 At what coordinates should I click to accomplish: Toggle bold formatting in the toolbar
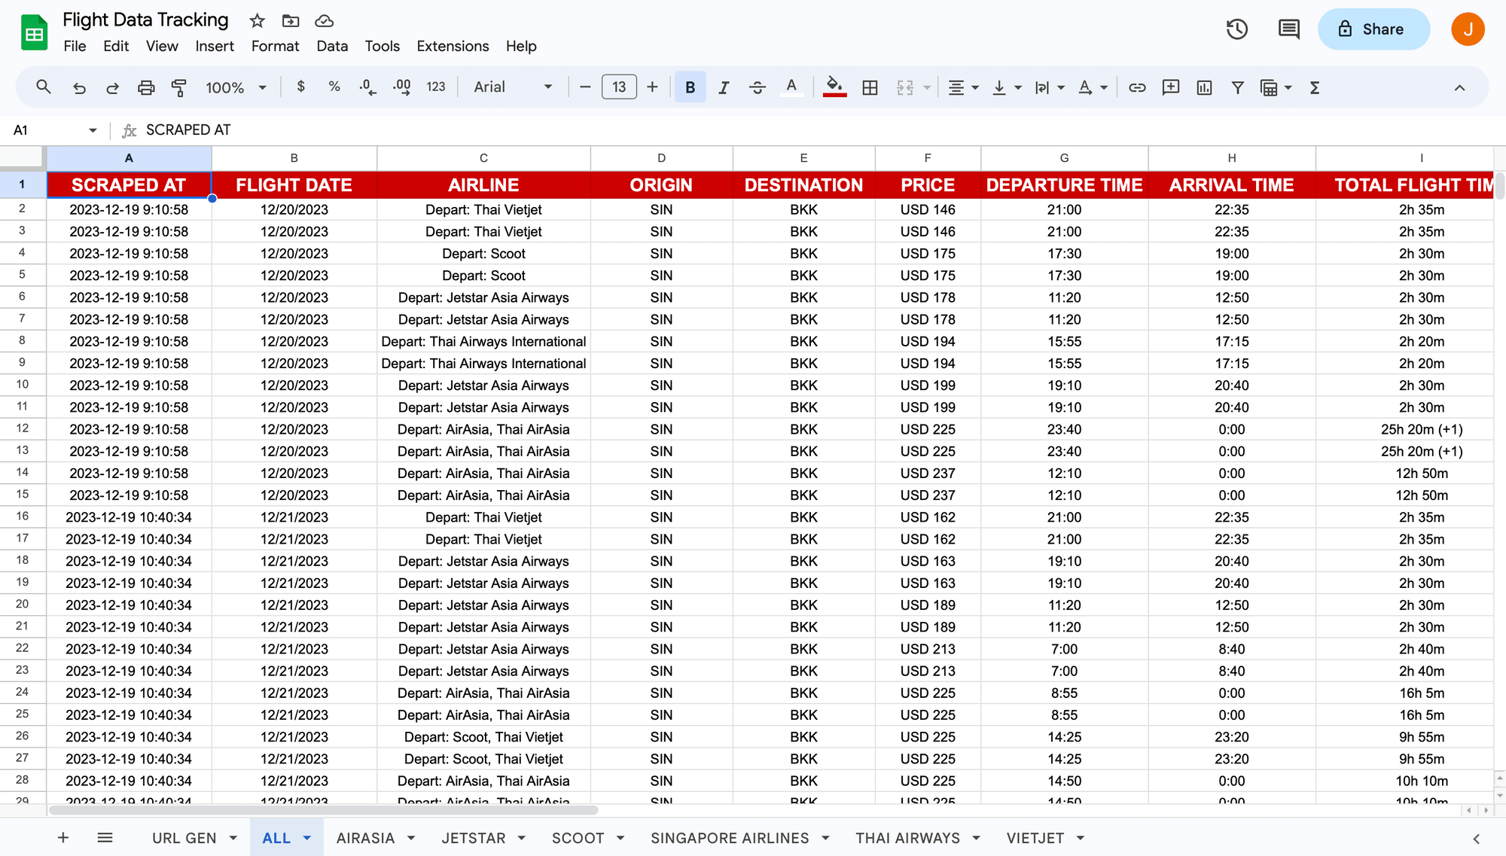[x=690, y=87]
